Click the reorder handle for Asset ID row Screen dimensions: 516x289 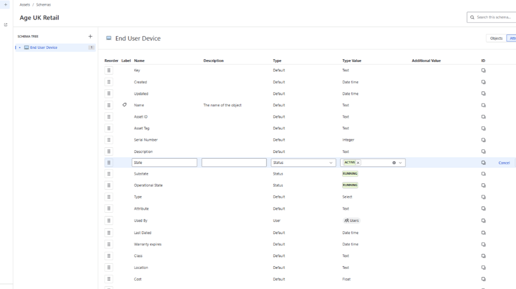point(109,117)
